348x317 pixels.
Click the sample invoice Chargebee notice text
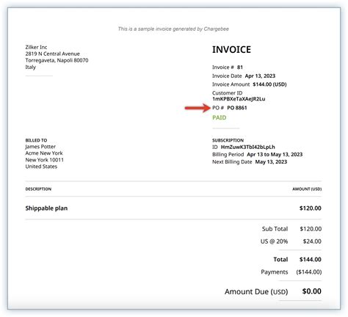coord(173,29)
